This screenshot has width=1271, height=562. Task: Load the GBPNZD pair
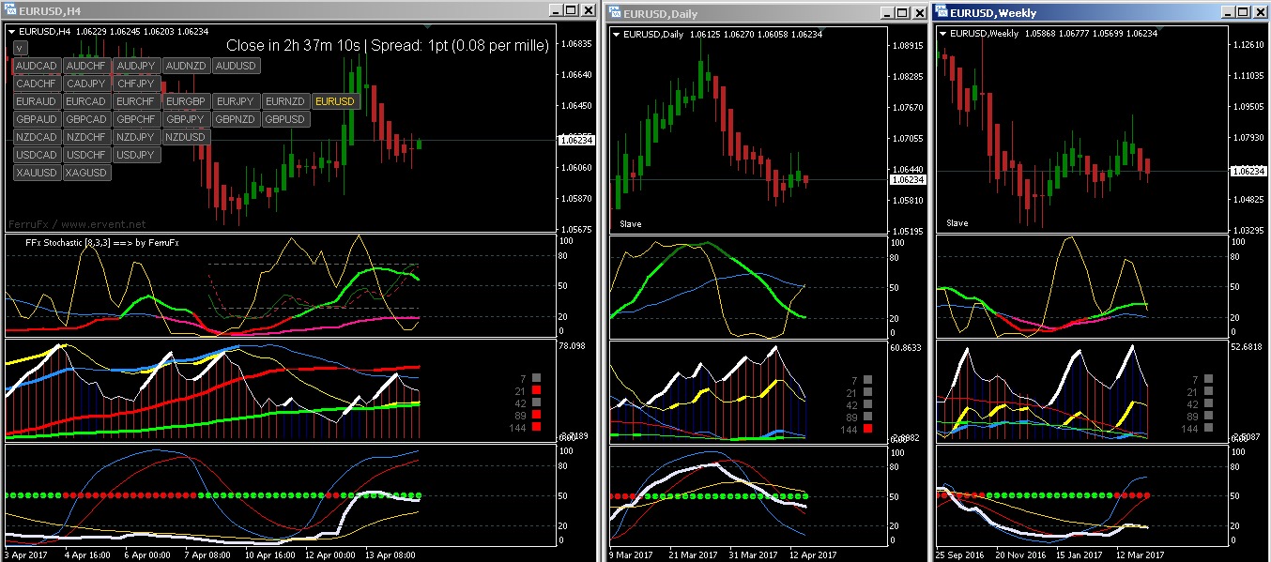tap(236, 119)
